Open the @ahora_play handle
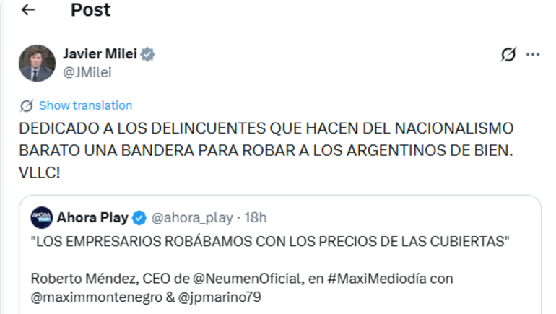The height and width of the screenshot is (314, 556). pyautogui.click(x=191, y=217)
